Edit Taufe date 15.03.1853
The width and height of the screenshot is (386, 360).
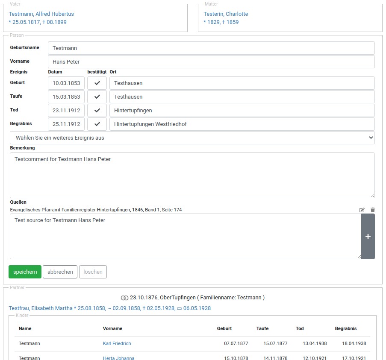pos(66,97)
